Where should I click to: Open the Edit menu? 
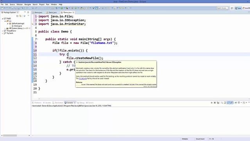tap(7, 4)
